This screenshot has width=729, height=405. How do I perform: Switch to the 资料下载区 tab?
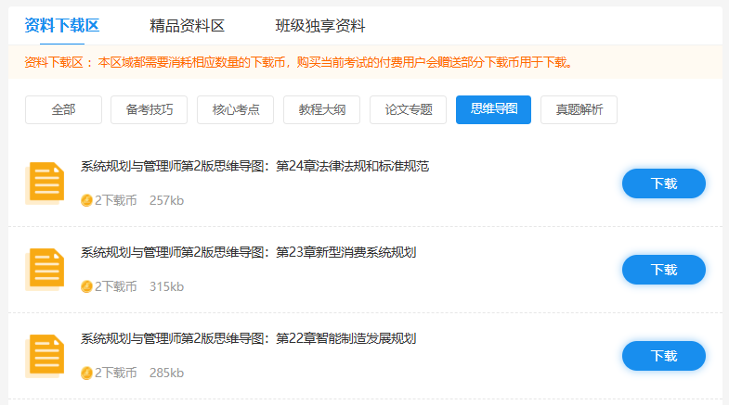[x=61, y=26]
